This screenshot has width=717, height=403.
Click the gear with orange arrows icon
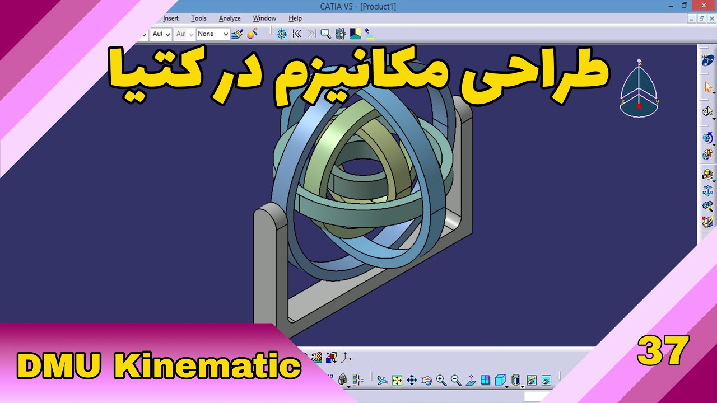[707, 154]
